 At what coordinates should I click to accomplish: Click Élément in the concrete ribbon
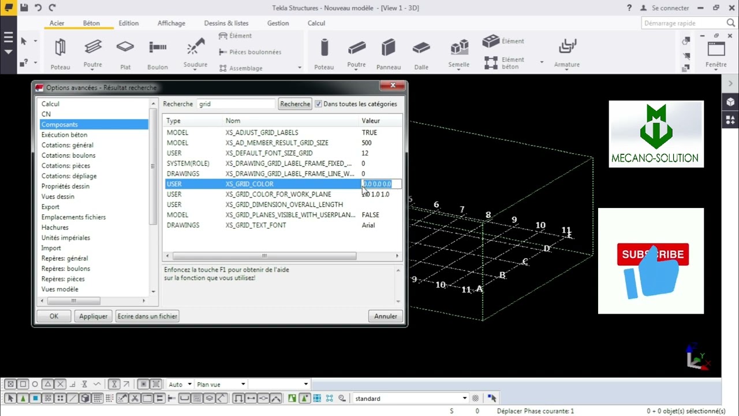[x=503, y=41]
